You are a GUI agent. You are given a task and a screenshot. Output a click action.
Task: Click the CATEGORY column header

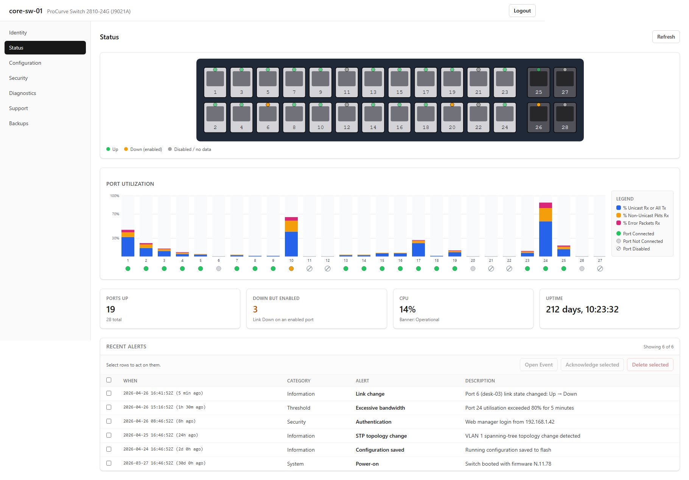coord(299,381)
